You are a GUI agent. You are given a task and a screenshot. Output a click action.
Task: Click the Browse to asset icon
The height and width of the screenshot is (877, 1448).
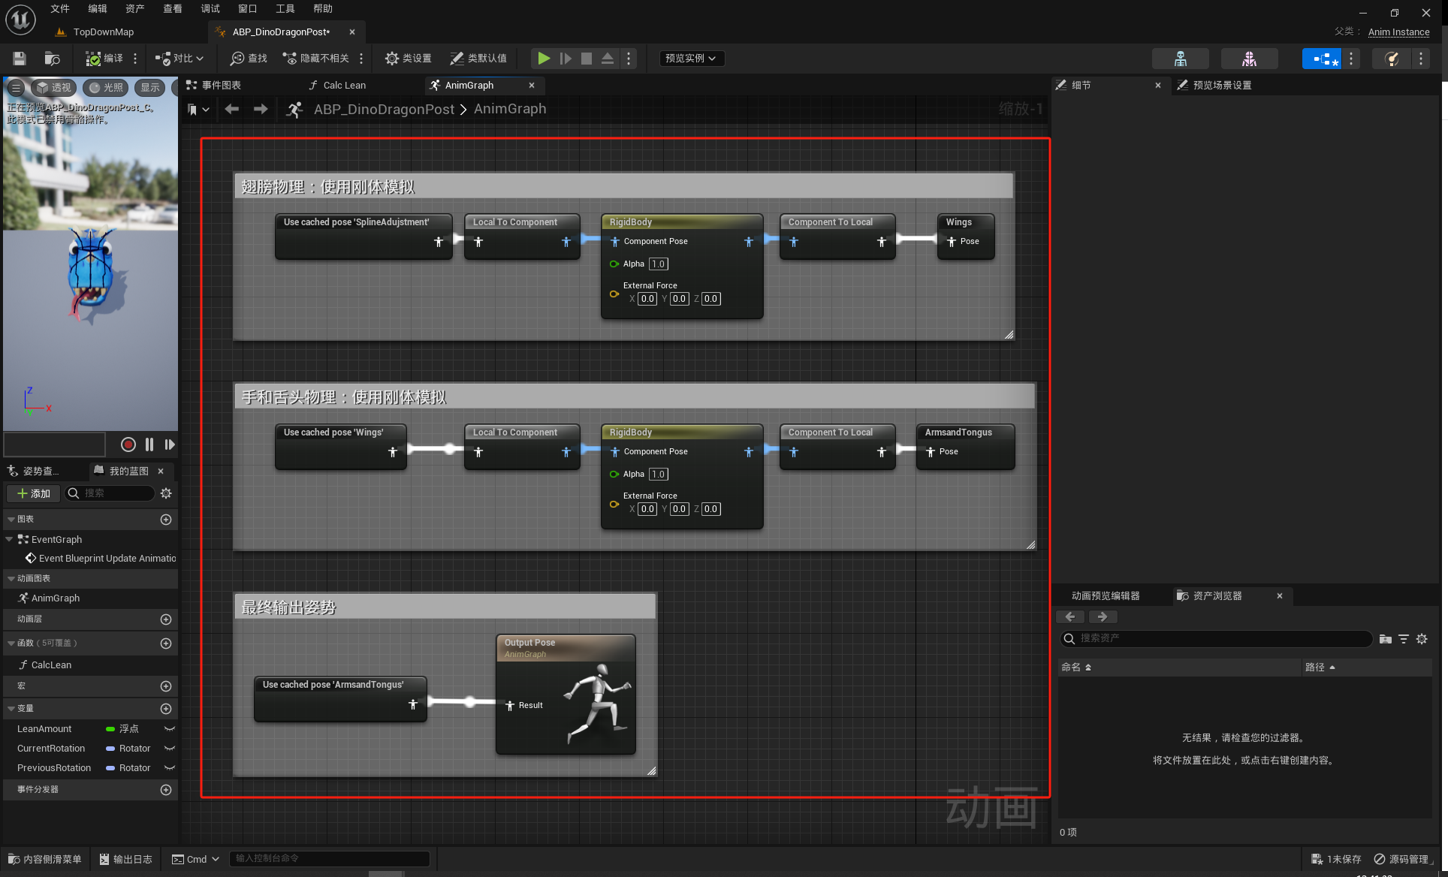coord(52,58)
